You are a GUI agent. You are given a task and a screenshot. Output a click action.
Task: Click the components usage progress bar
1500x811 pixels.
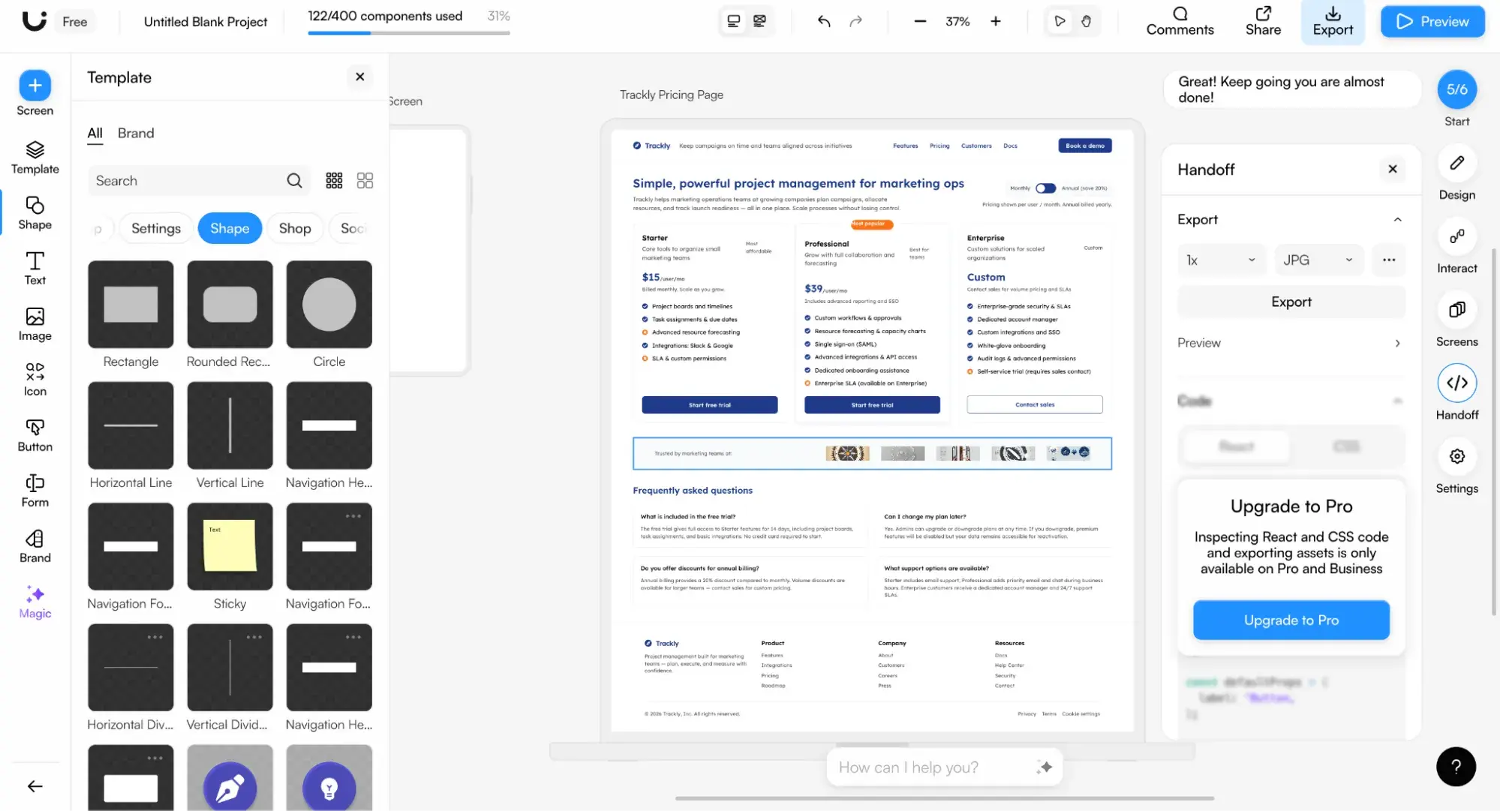coord(409,33)
